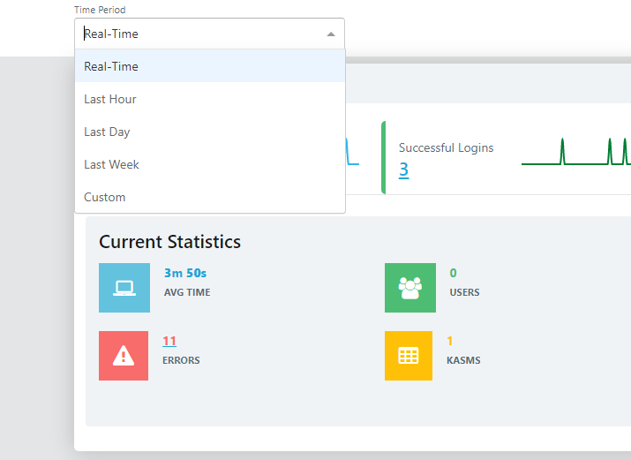Open the Successful Logins count link 3
Screen dimensions: 631x460
click(403, 170)
